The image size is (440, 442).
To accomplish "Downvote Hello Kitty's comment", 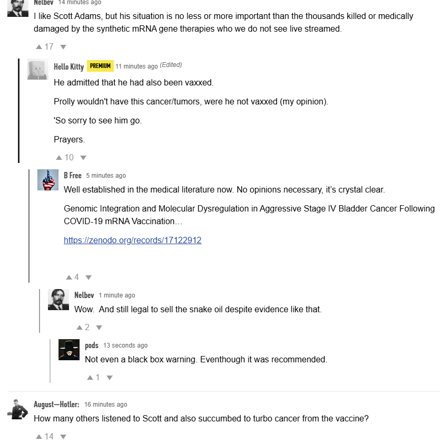I will click(83, 157).
